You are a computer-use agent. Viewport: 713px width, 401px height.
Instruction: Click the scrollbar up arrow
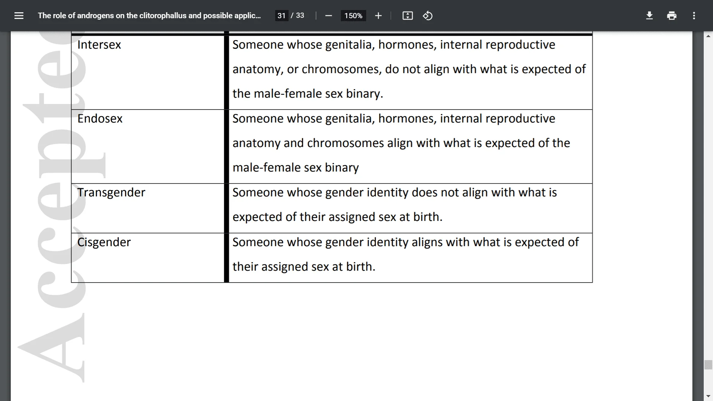(x=708, y=36)
